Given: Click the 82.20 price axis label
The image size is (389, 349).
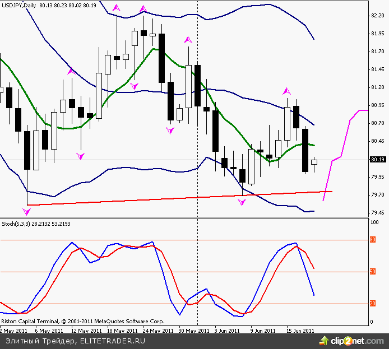Looking at the screenshot, I should click(377, 16).
